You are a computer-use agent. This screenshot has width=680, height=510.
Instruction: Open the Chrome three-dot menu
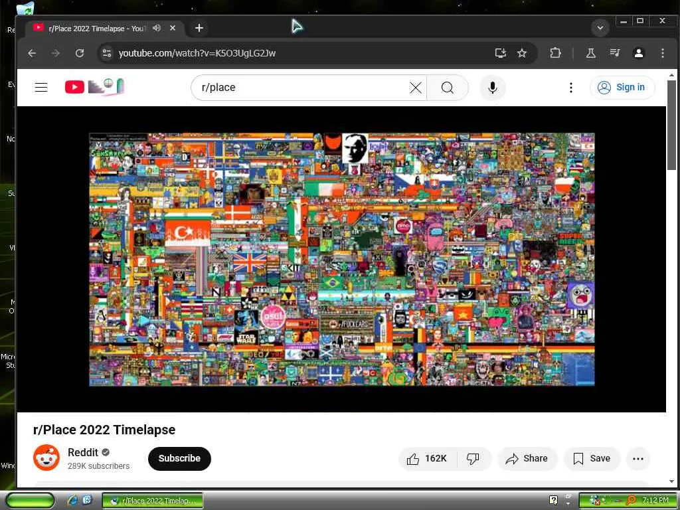pyautogui.click(x=662, y=53)
